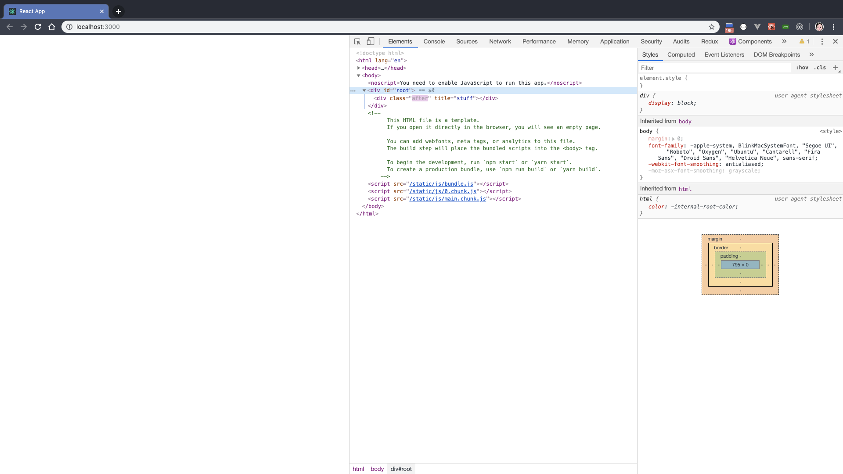Reload the page with the refresh icon
Image resolution: width=843 pixels, height=474 pixels.
pos(38,27)
